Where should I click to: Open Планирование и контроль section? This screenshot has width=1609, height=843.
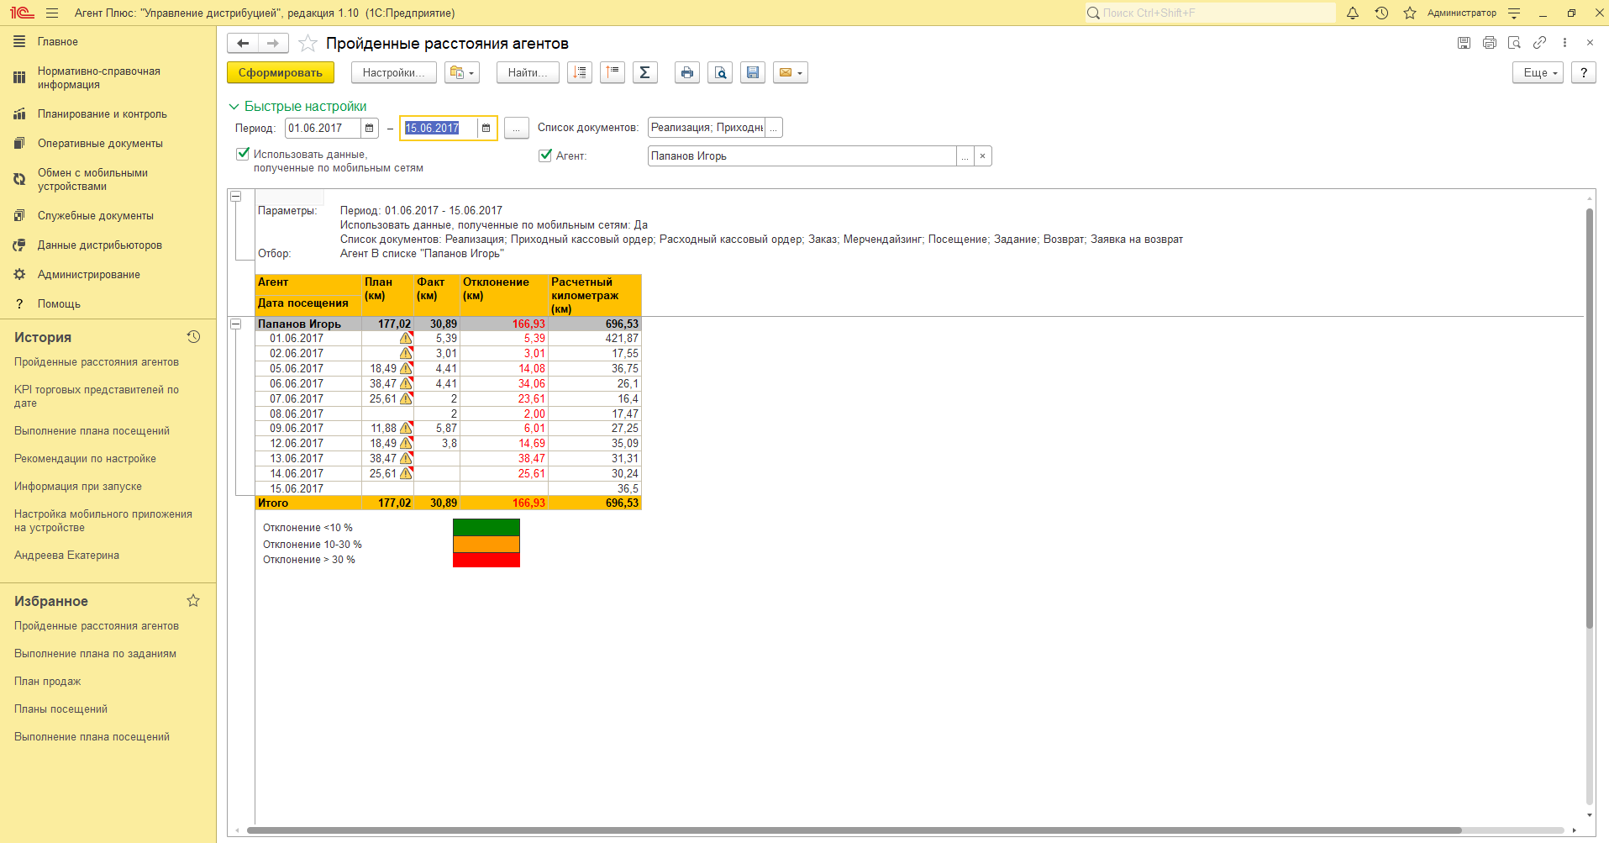[x=108, y=114]
